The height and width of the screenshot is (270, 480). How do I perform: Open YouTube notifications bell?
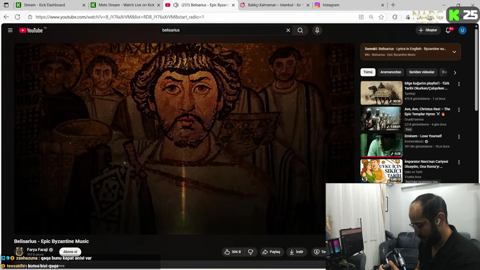click(448, 30)
